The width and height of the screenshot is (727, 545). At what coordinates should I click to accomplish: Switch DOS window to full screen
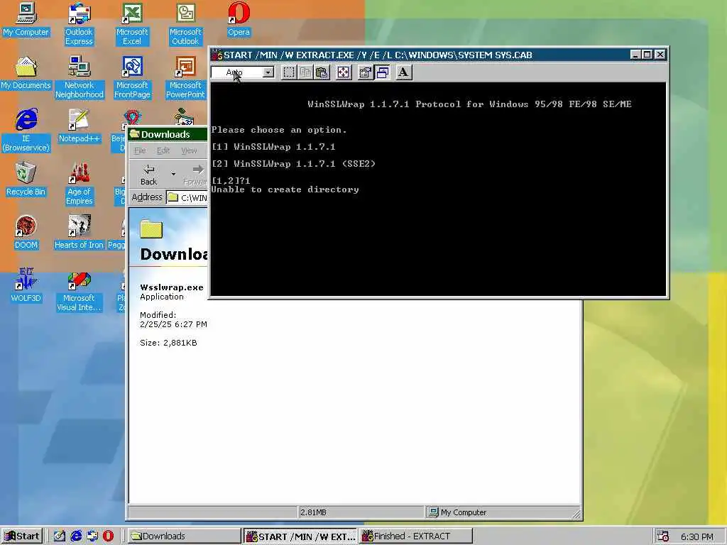[x=343, y=72]
